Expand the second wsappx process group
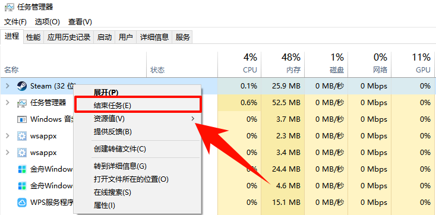This screenshot has height=215, width=436. (8, 153)
